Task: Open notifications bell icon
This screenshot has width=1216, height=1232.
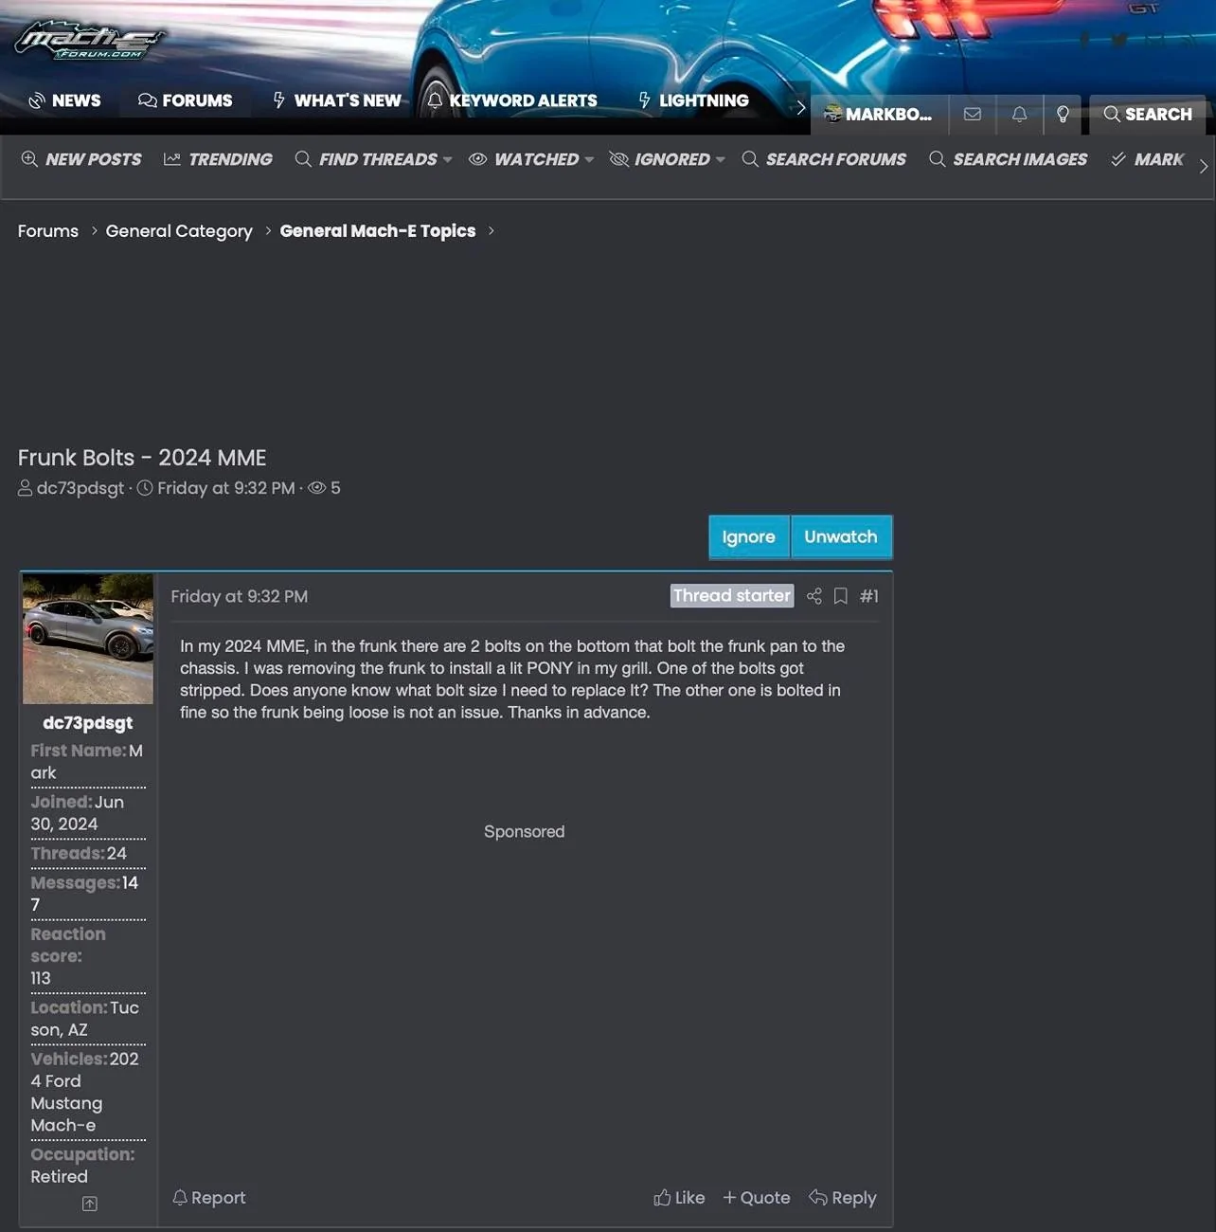Action: pos(1019,114)
